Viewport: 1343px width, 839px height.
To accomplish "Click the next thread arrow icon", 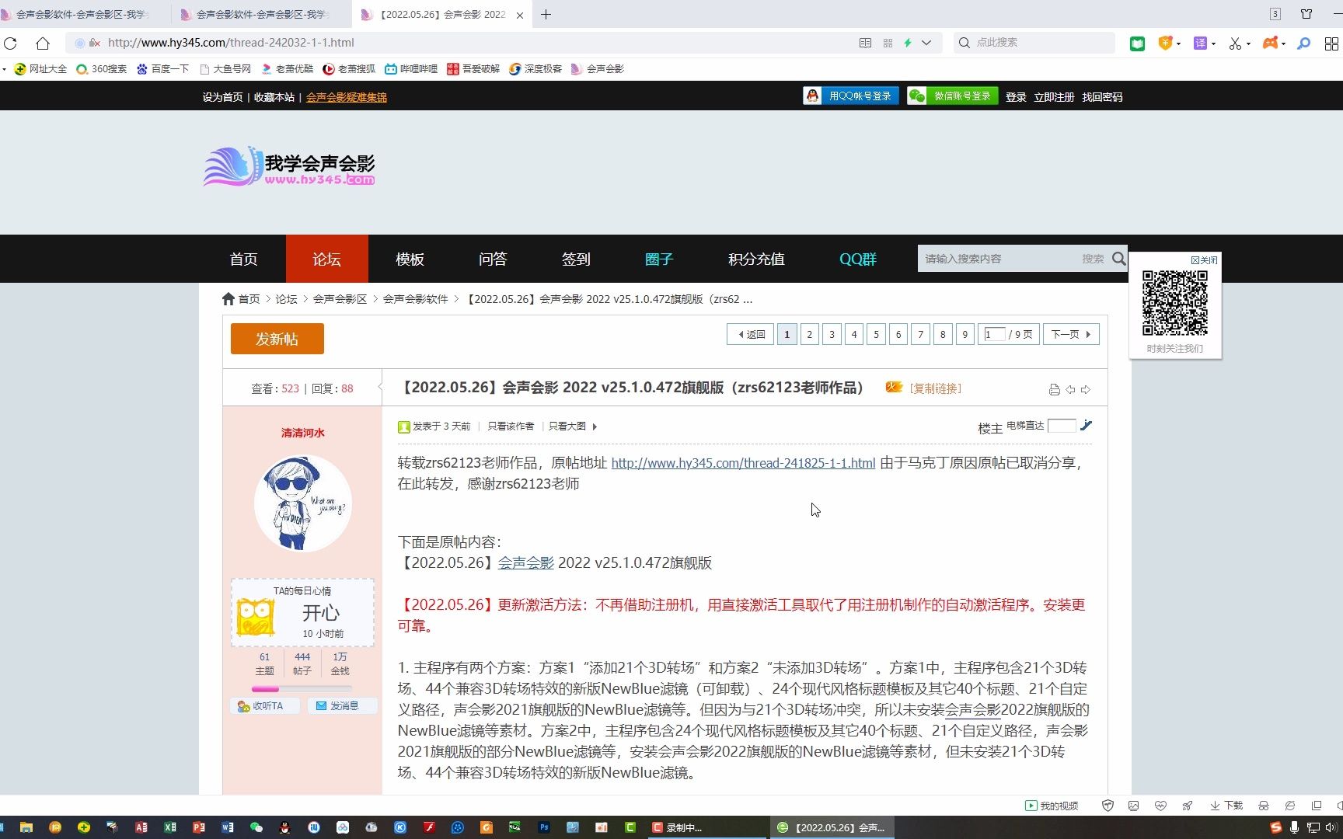I will coord(1086,389).
